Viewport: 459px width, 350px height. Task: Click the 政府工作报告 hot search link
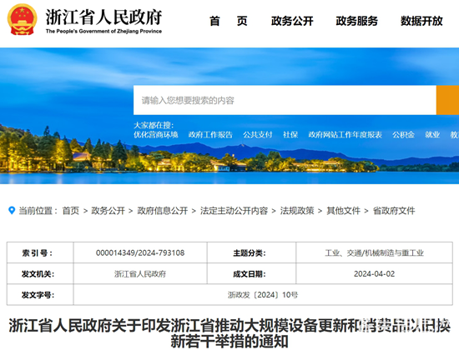click(x=210, y=134)
